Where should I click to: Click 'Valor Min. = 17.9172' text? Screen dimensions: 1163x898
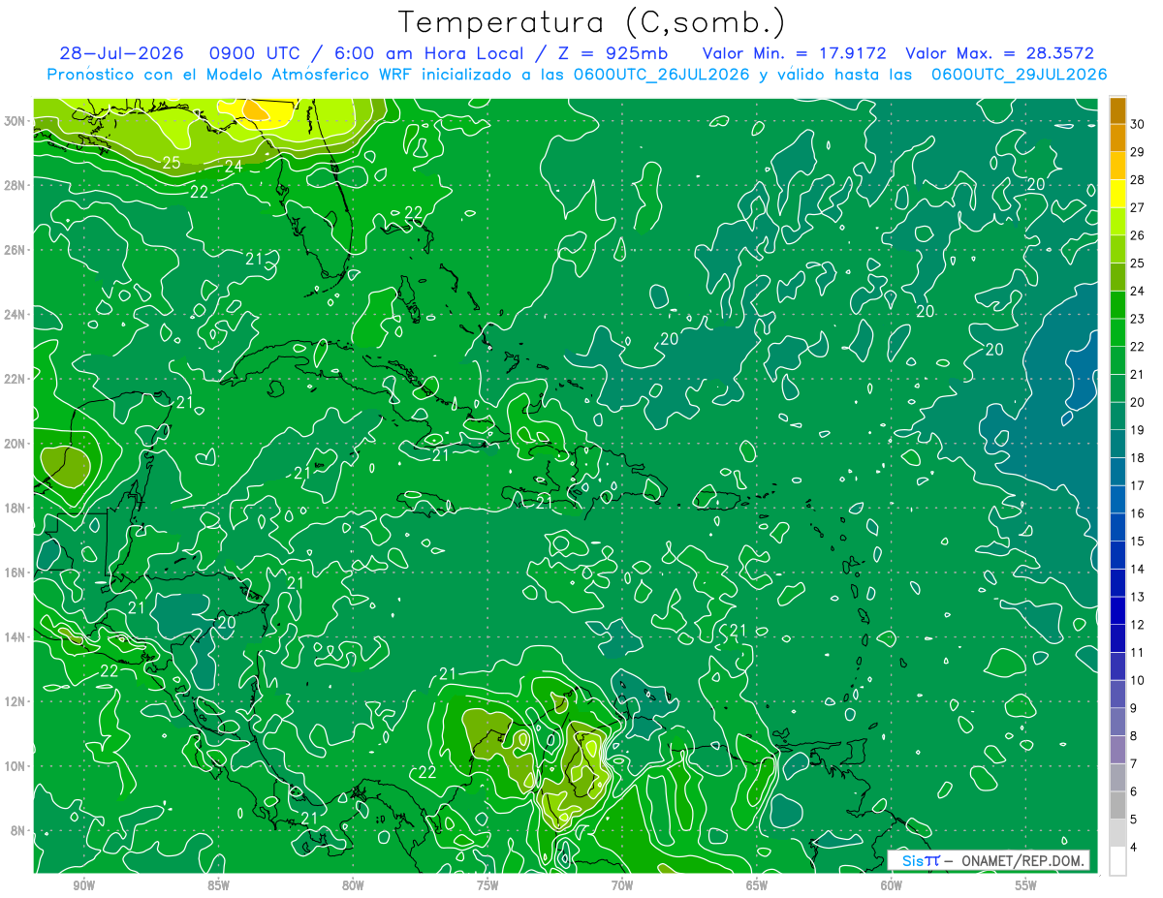794,53
